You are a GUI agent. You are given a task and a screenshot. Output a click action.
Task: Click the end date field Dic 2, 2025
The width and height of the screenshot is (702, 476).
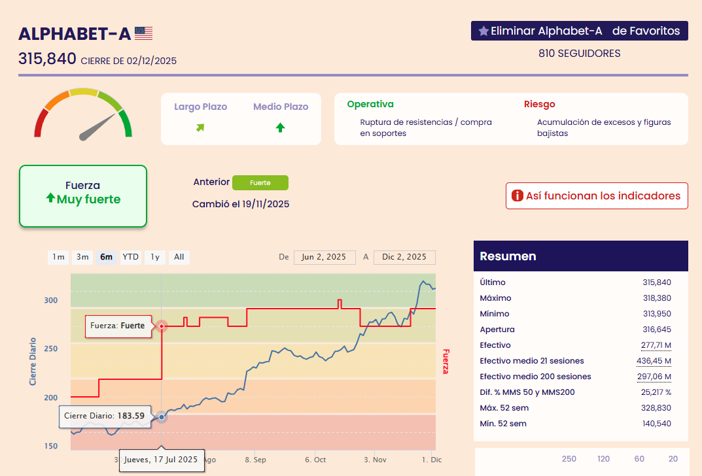404,257
